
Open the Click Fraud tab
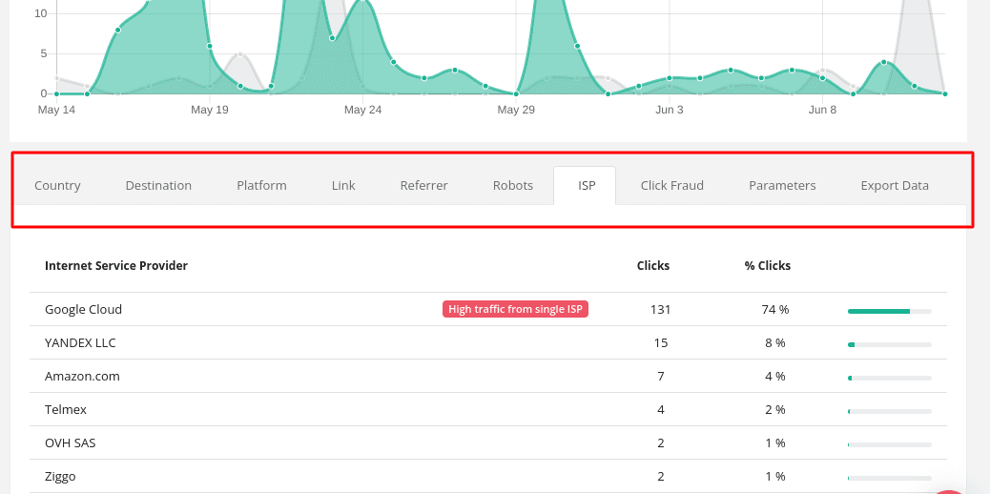click(x=671, y=185)
